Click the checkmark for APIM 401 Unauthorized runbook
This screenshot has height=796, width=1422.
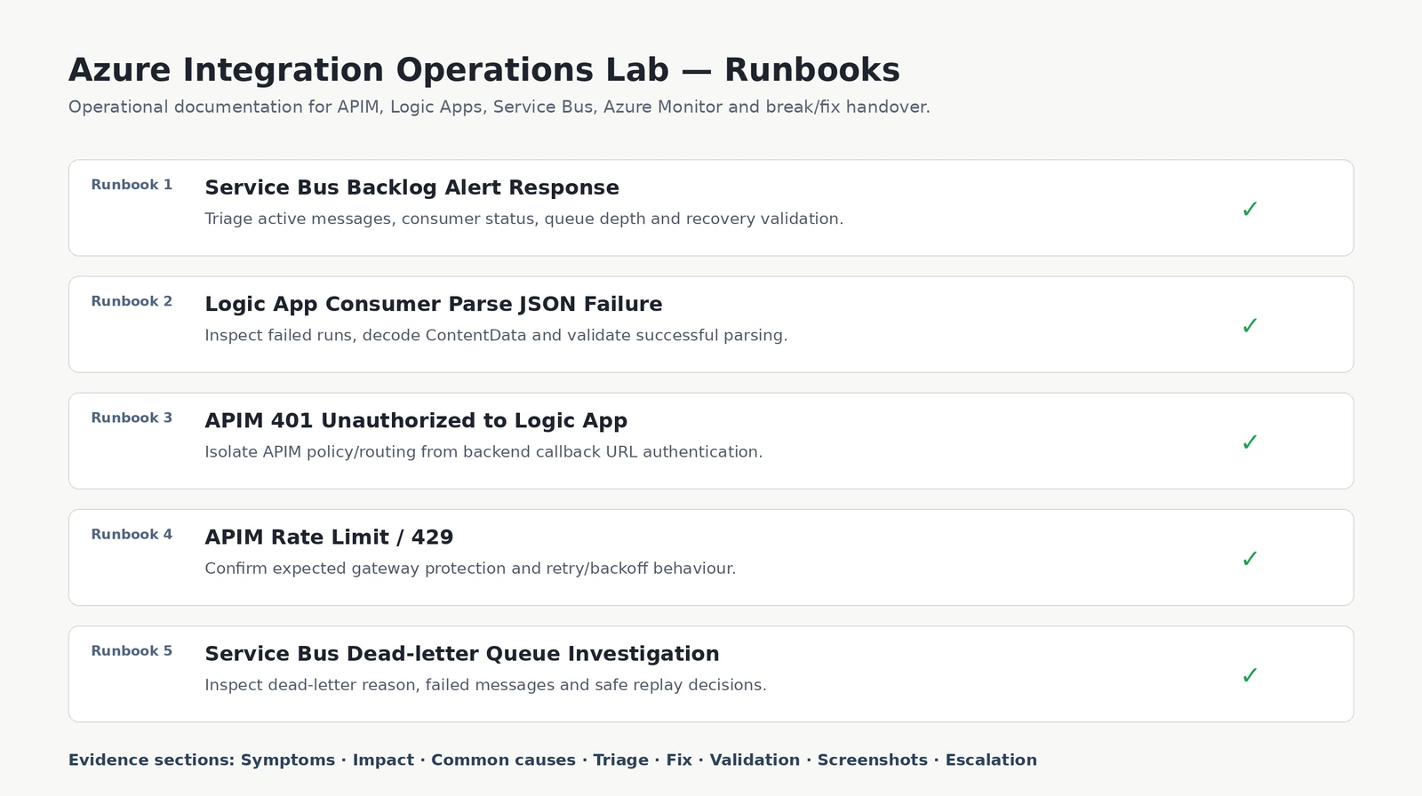pos(1250,442)
